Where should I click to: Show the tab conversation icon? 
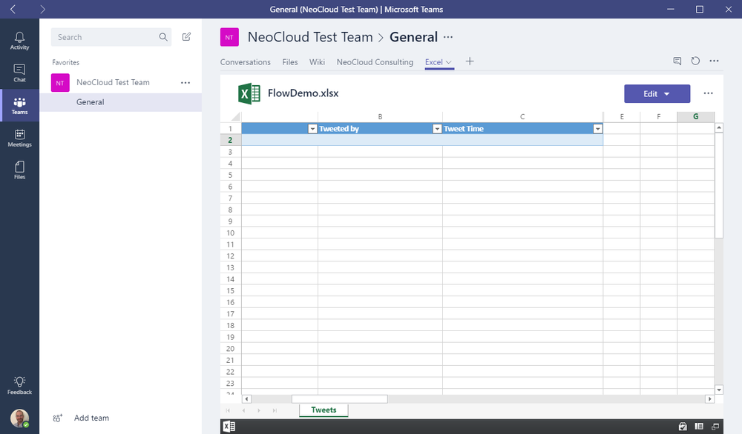point(677,61)
